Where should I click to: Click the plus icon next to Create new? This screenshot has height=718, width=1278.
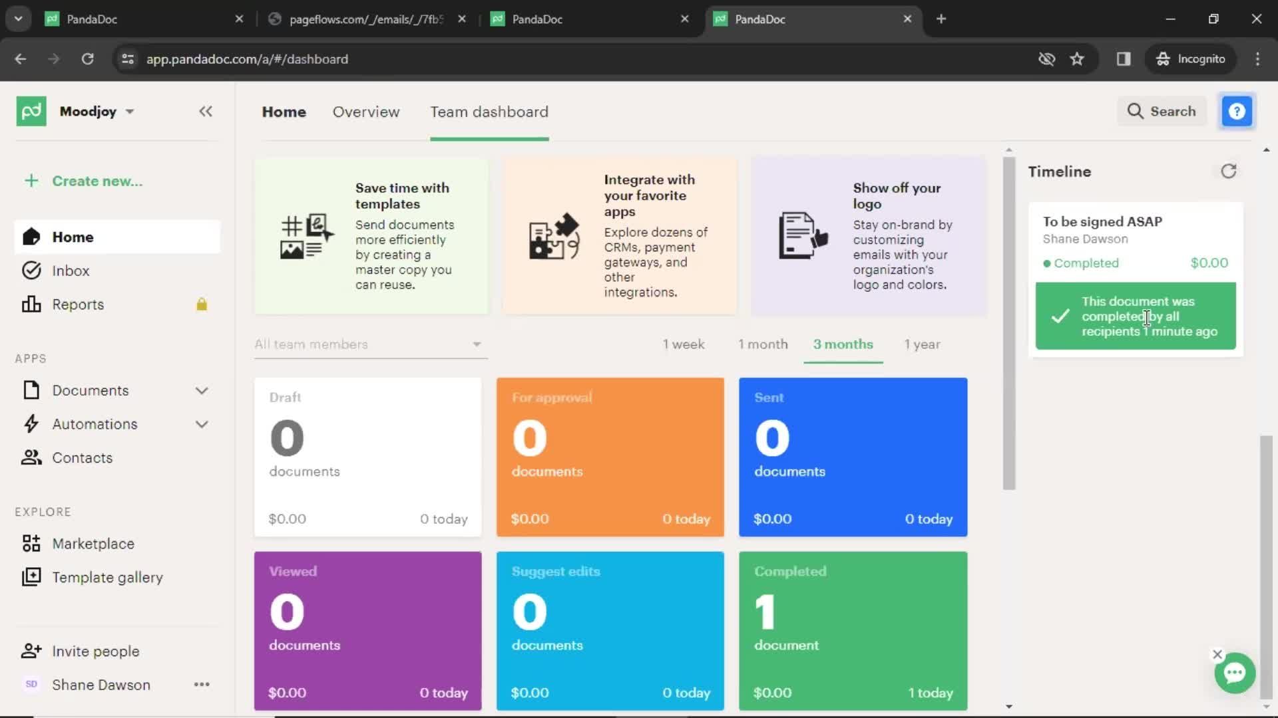tap(31, 181)
